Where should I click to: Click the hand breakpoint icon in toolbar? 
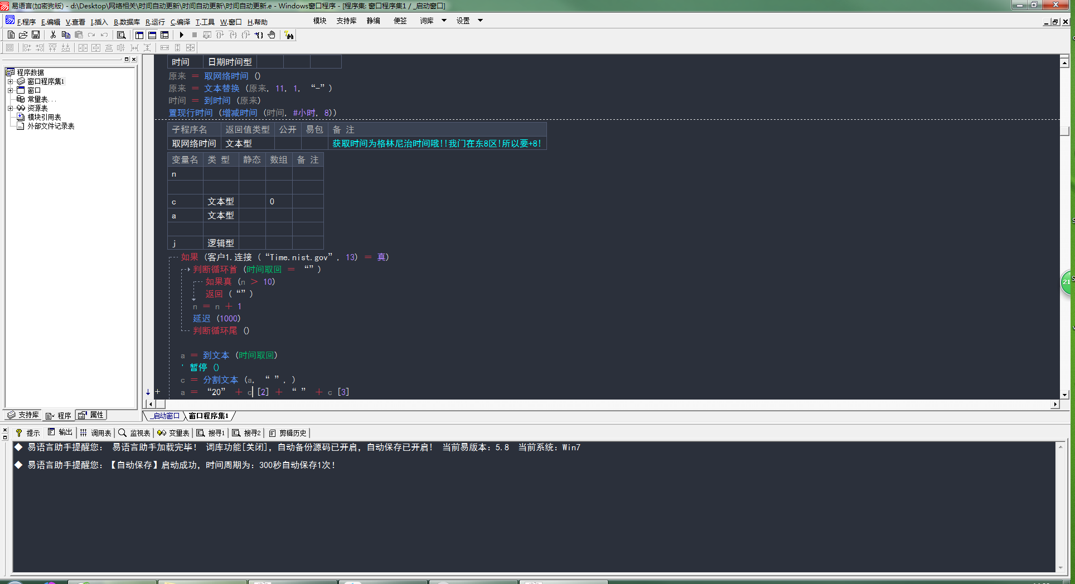(272, 35)
